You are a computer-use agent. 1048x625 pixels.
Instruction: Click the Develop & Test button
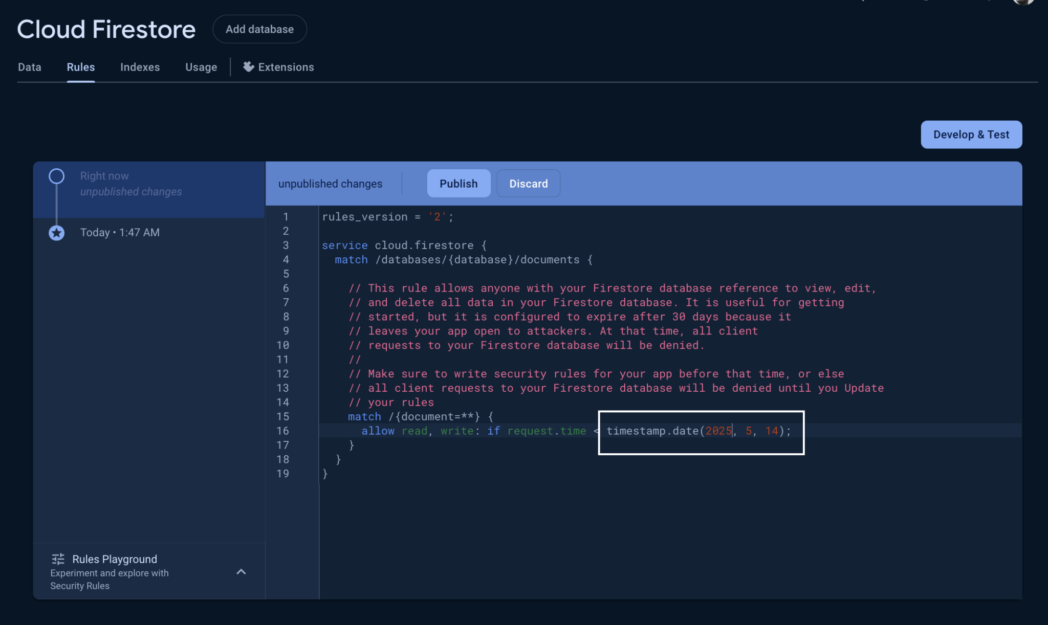click(971, 134)
